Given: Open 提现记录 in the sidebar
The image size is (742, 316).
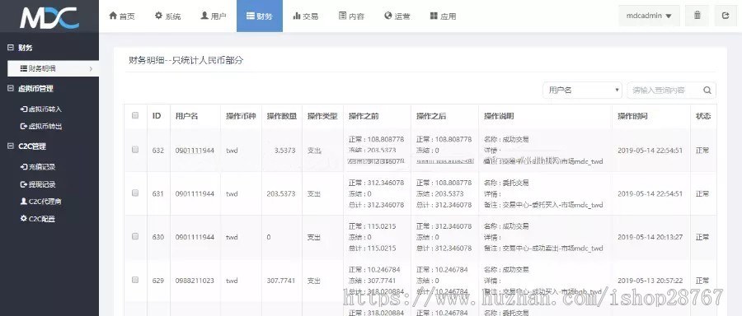Looking at the screenshot, I should (x=38, y=184).
